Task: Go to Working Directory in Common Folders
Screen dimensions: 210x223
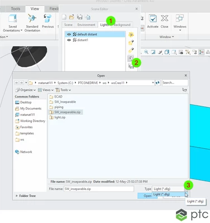Action: click(x=30, y=121)
